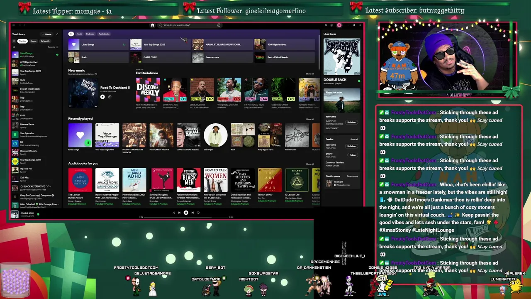Unfollow sosocamo in About the artist card

351,122
